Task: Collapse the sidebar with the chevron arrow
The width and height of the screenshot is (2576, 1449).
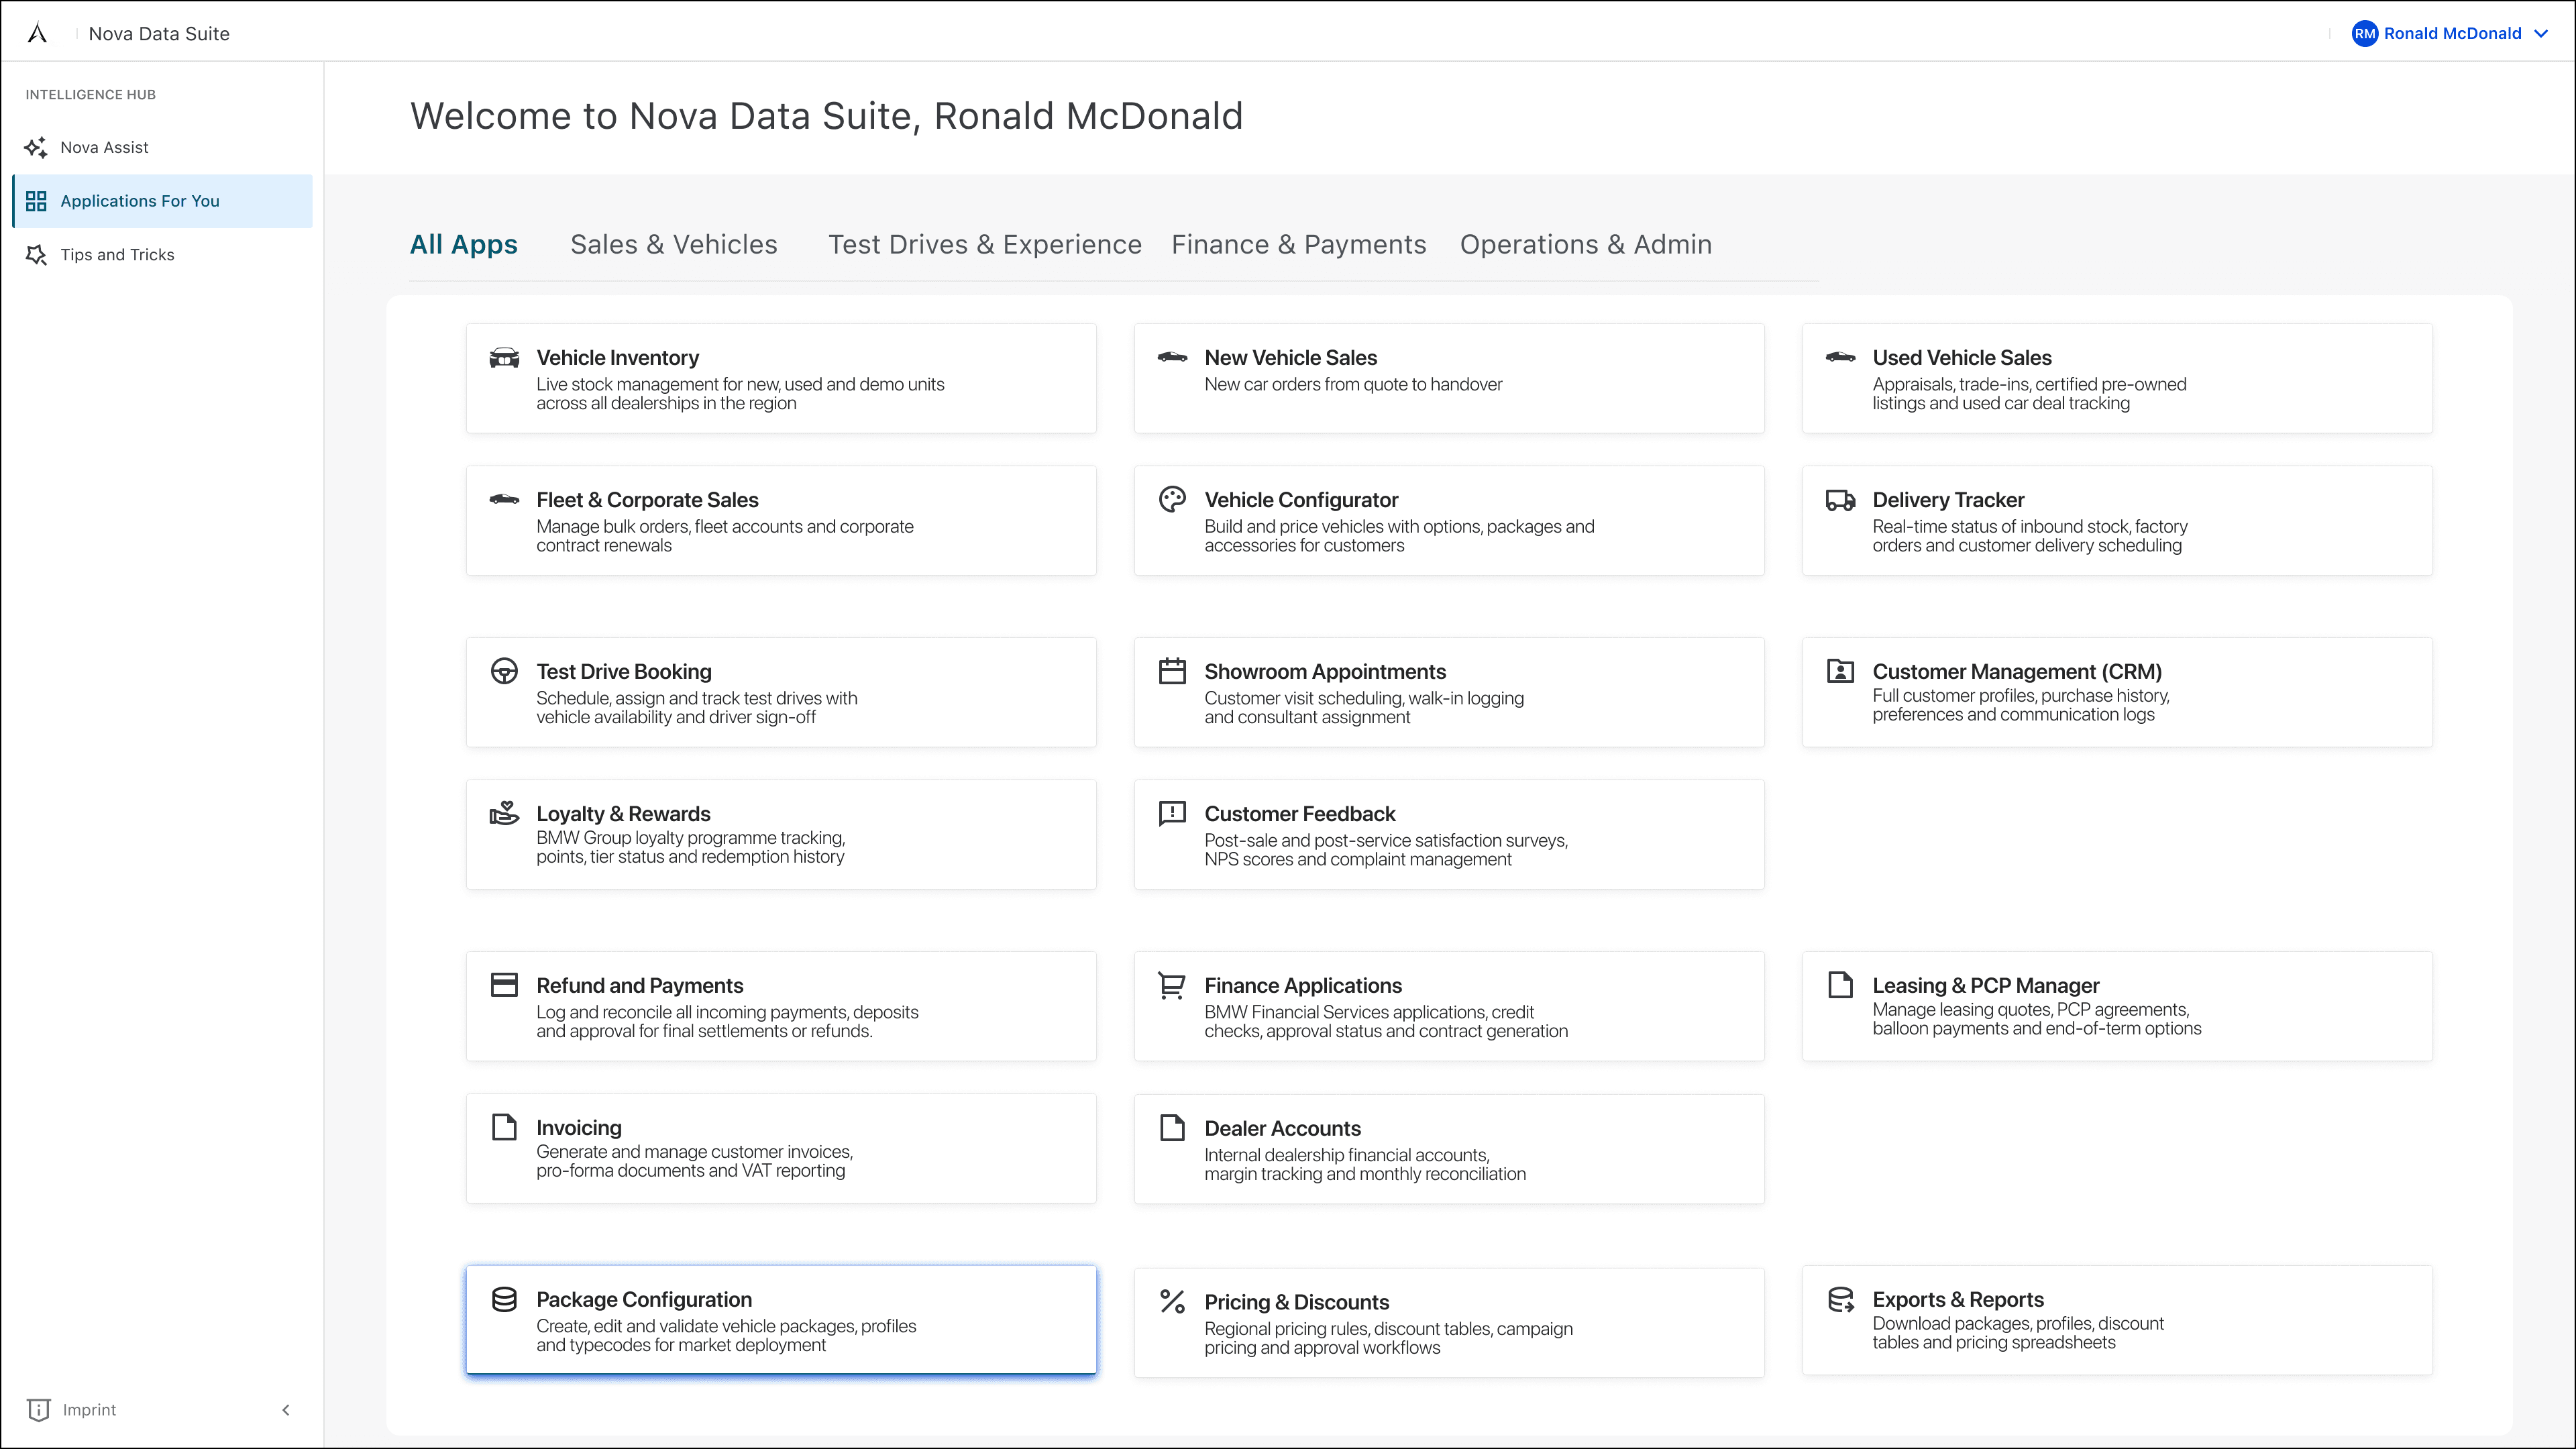Action: click(286, 1410)
